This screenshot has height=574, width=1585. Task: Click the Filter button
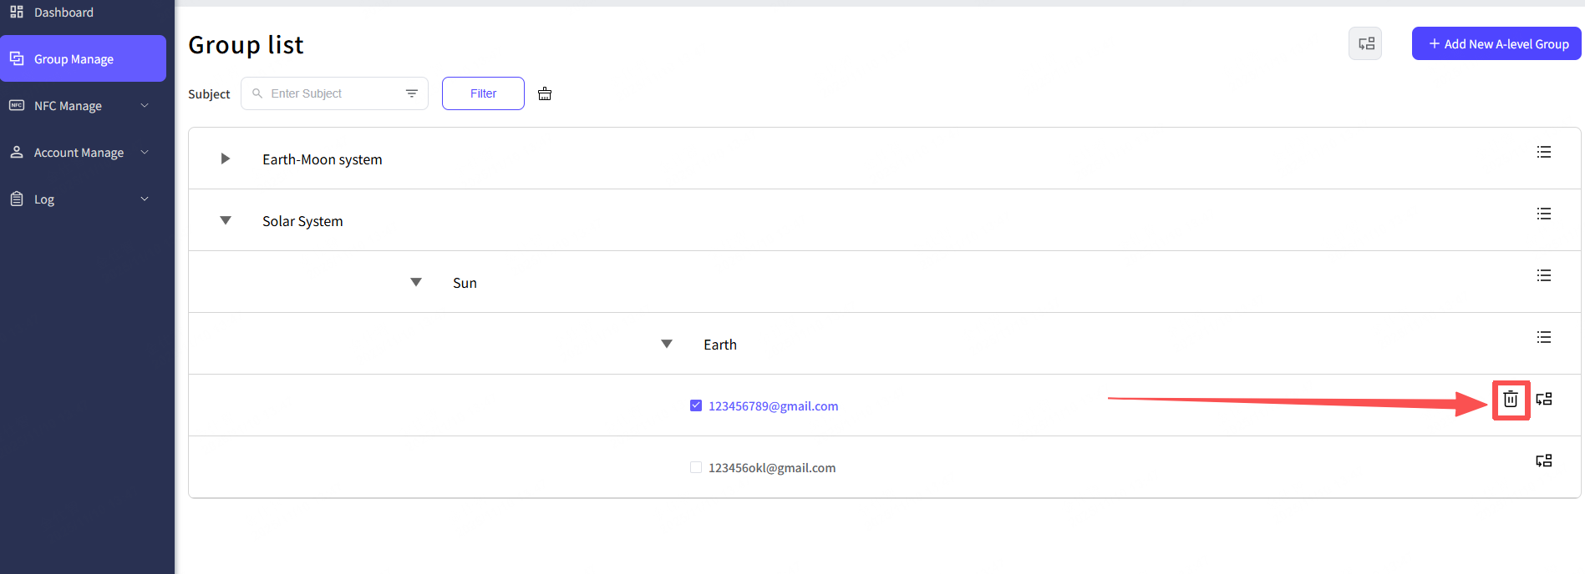[483, 93]
